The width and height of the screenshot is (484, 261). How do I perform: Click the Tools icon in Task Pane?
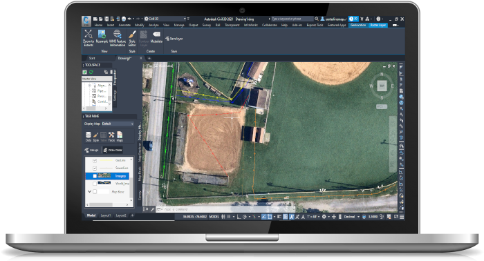[111, 137]
